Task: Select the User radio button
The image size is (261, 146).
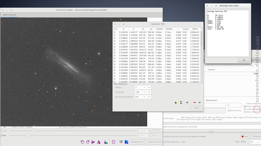Action: 151,135
